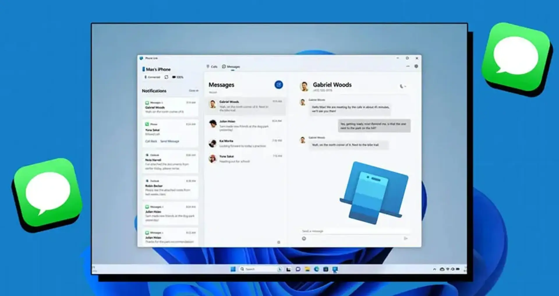Open Yuna Sakai conversation in message list
Screen dimensions: 559x296
pyautogui.click(x=245, y=158)
